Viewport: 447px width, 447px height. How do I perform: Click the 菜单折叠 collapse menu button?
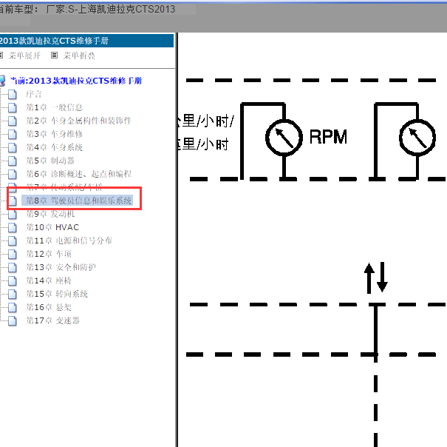(79, 56)
